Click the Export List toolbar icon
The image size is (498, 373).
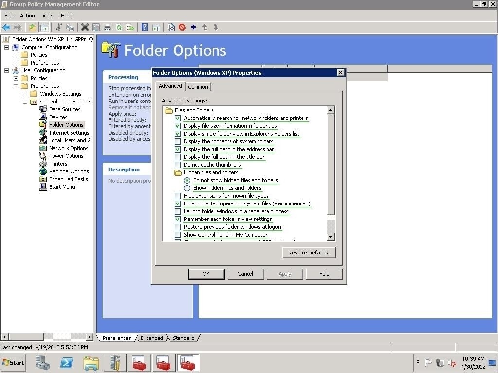tap(130, 27)
